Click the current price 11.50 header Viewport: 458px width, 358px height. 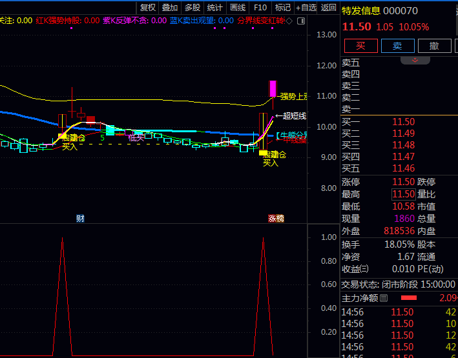tap(357, 27)
